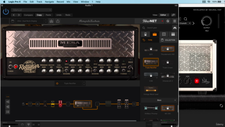Click the Redo button
225x127 pixels.
[x=68, y=15]
